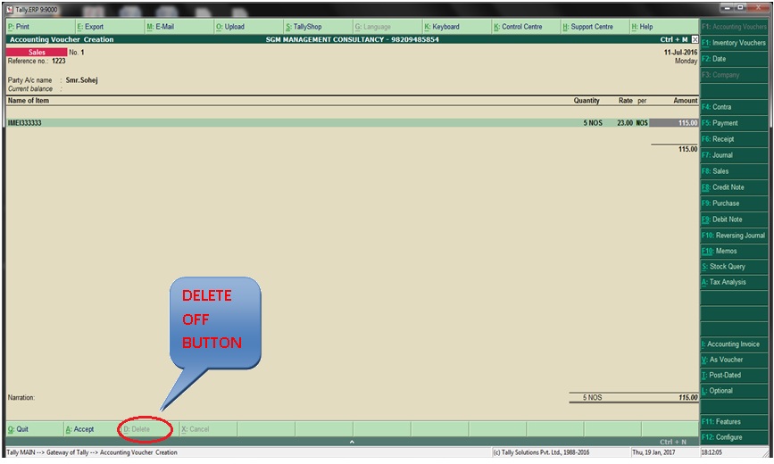Image resolution: width=774 pixels, height=464 pixels.
Task: Switch to F6 Receipt voucher
Action: 734,139
